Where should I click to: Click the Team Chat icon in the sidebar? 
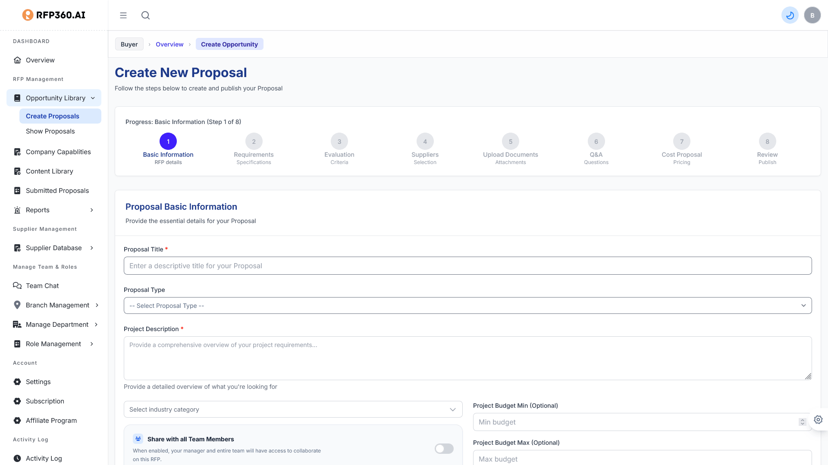(17, 285)
